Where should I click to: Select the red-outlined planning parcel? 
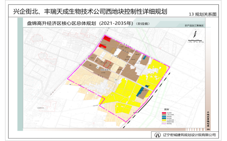click(x=108, y=64)
